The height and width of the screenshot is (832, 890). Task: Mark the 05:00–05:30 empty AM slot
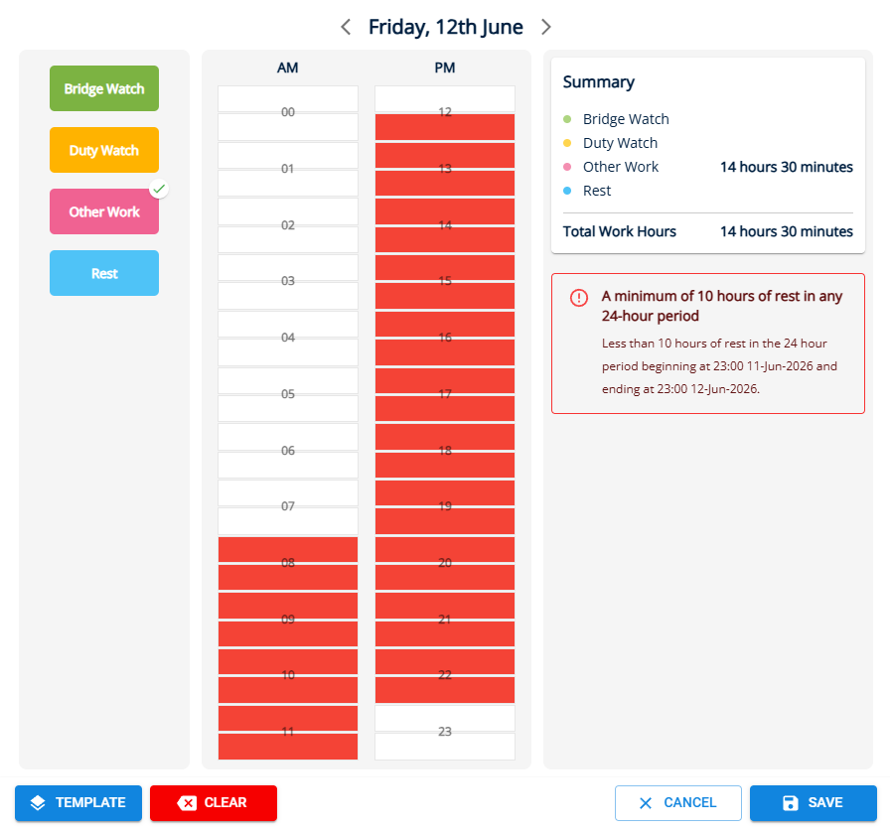288,380
